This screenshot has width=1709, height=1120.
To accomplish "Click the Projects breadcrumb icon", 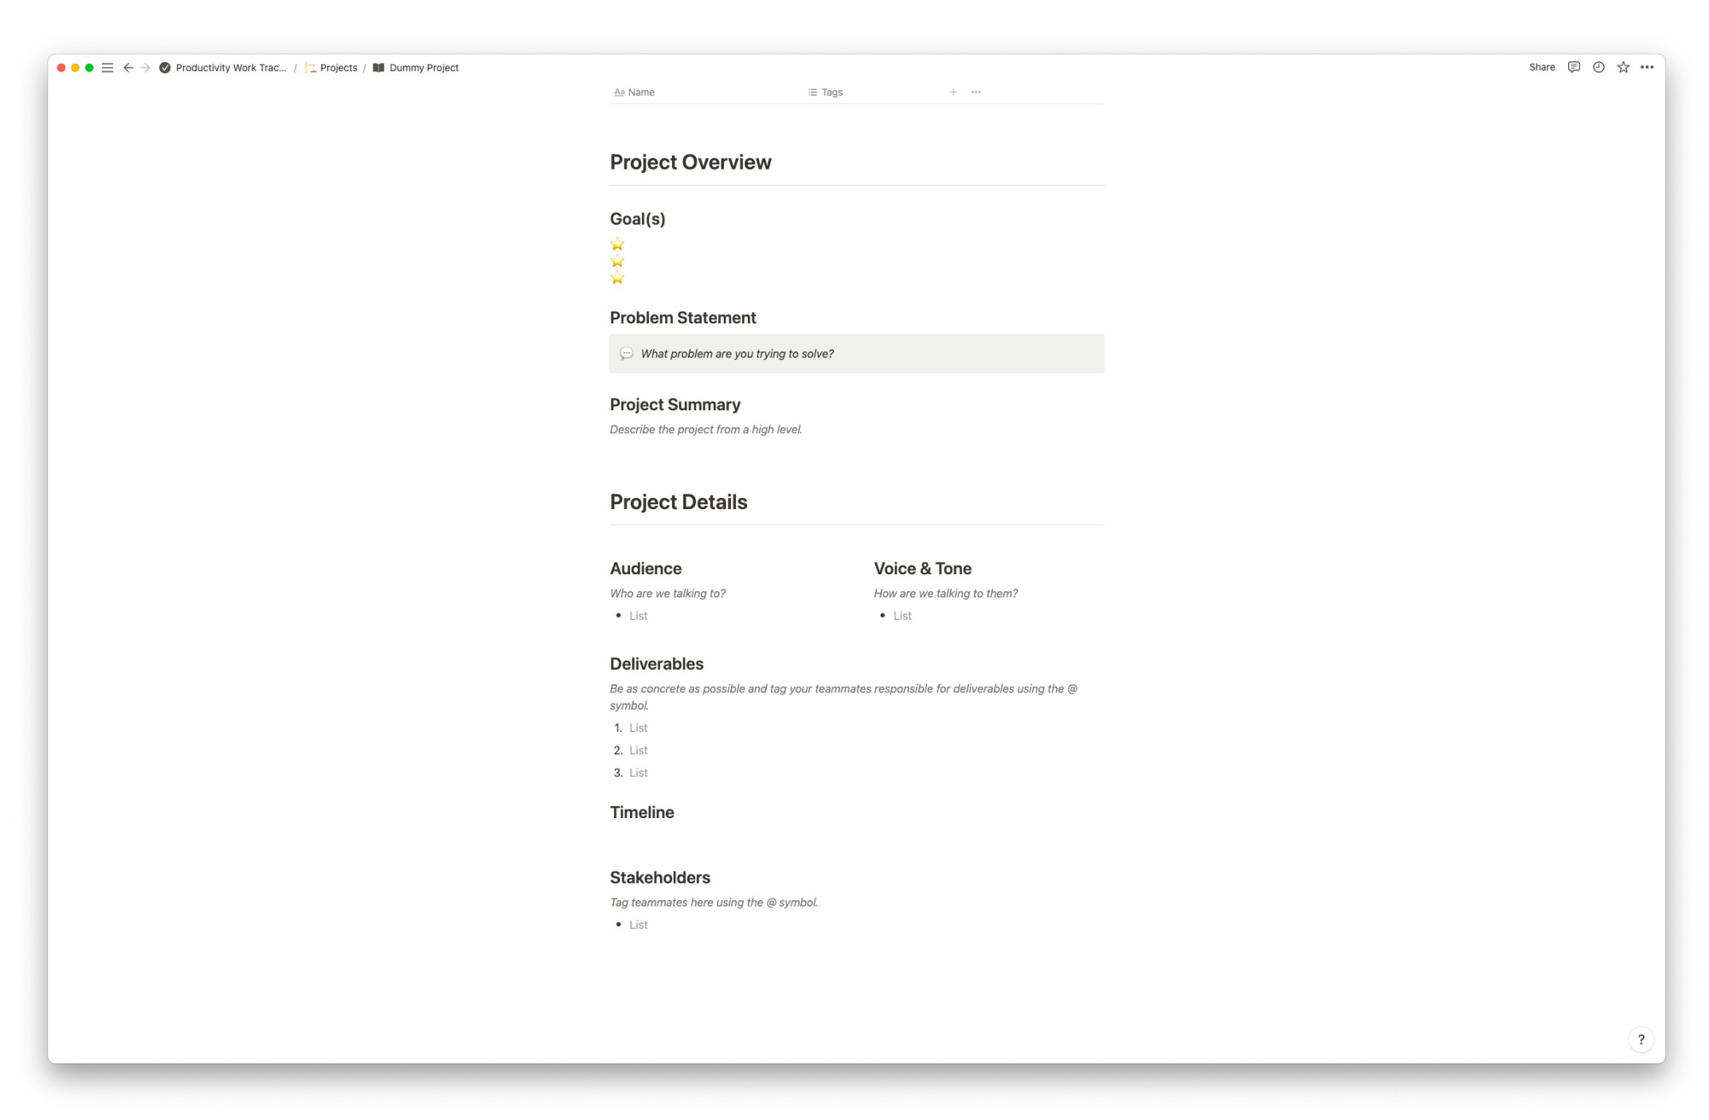I will click(x=311, y=68).
